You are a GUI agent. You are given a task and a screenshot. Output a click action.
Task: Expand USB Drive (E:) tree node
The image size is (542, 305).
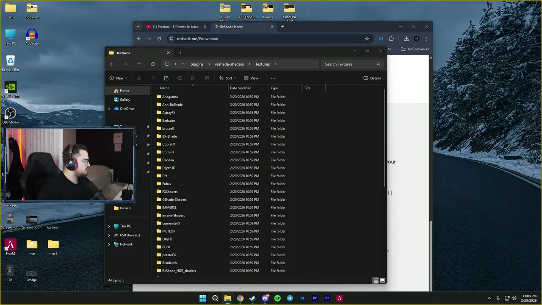click(x=109, y=235)
